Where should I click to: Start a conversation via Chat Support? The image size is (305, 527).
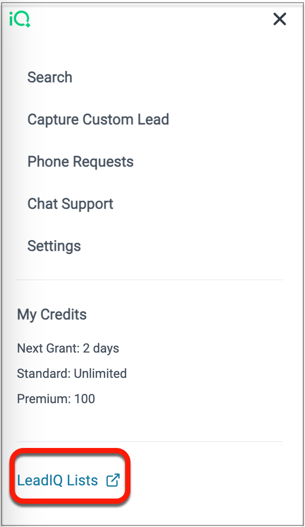tap(70, 203)
